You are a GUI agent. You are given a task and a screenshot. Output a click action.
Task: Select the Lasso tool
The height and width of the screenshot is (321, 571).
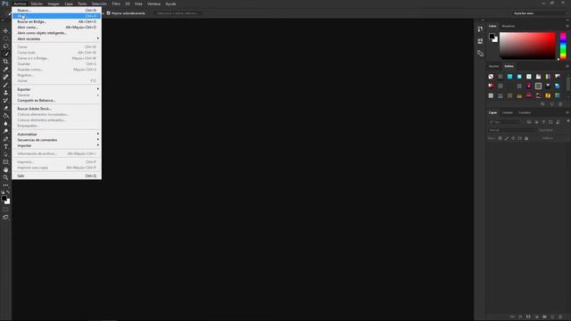point(5,46)
